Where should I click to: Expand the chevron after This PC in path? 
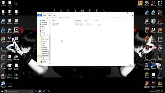[54, 18]
